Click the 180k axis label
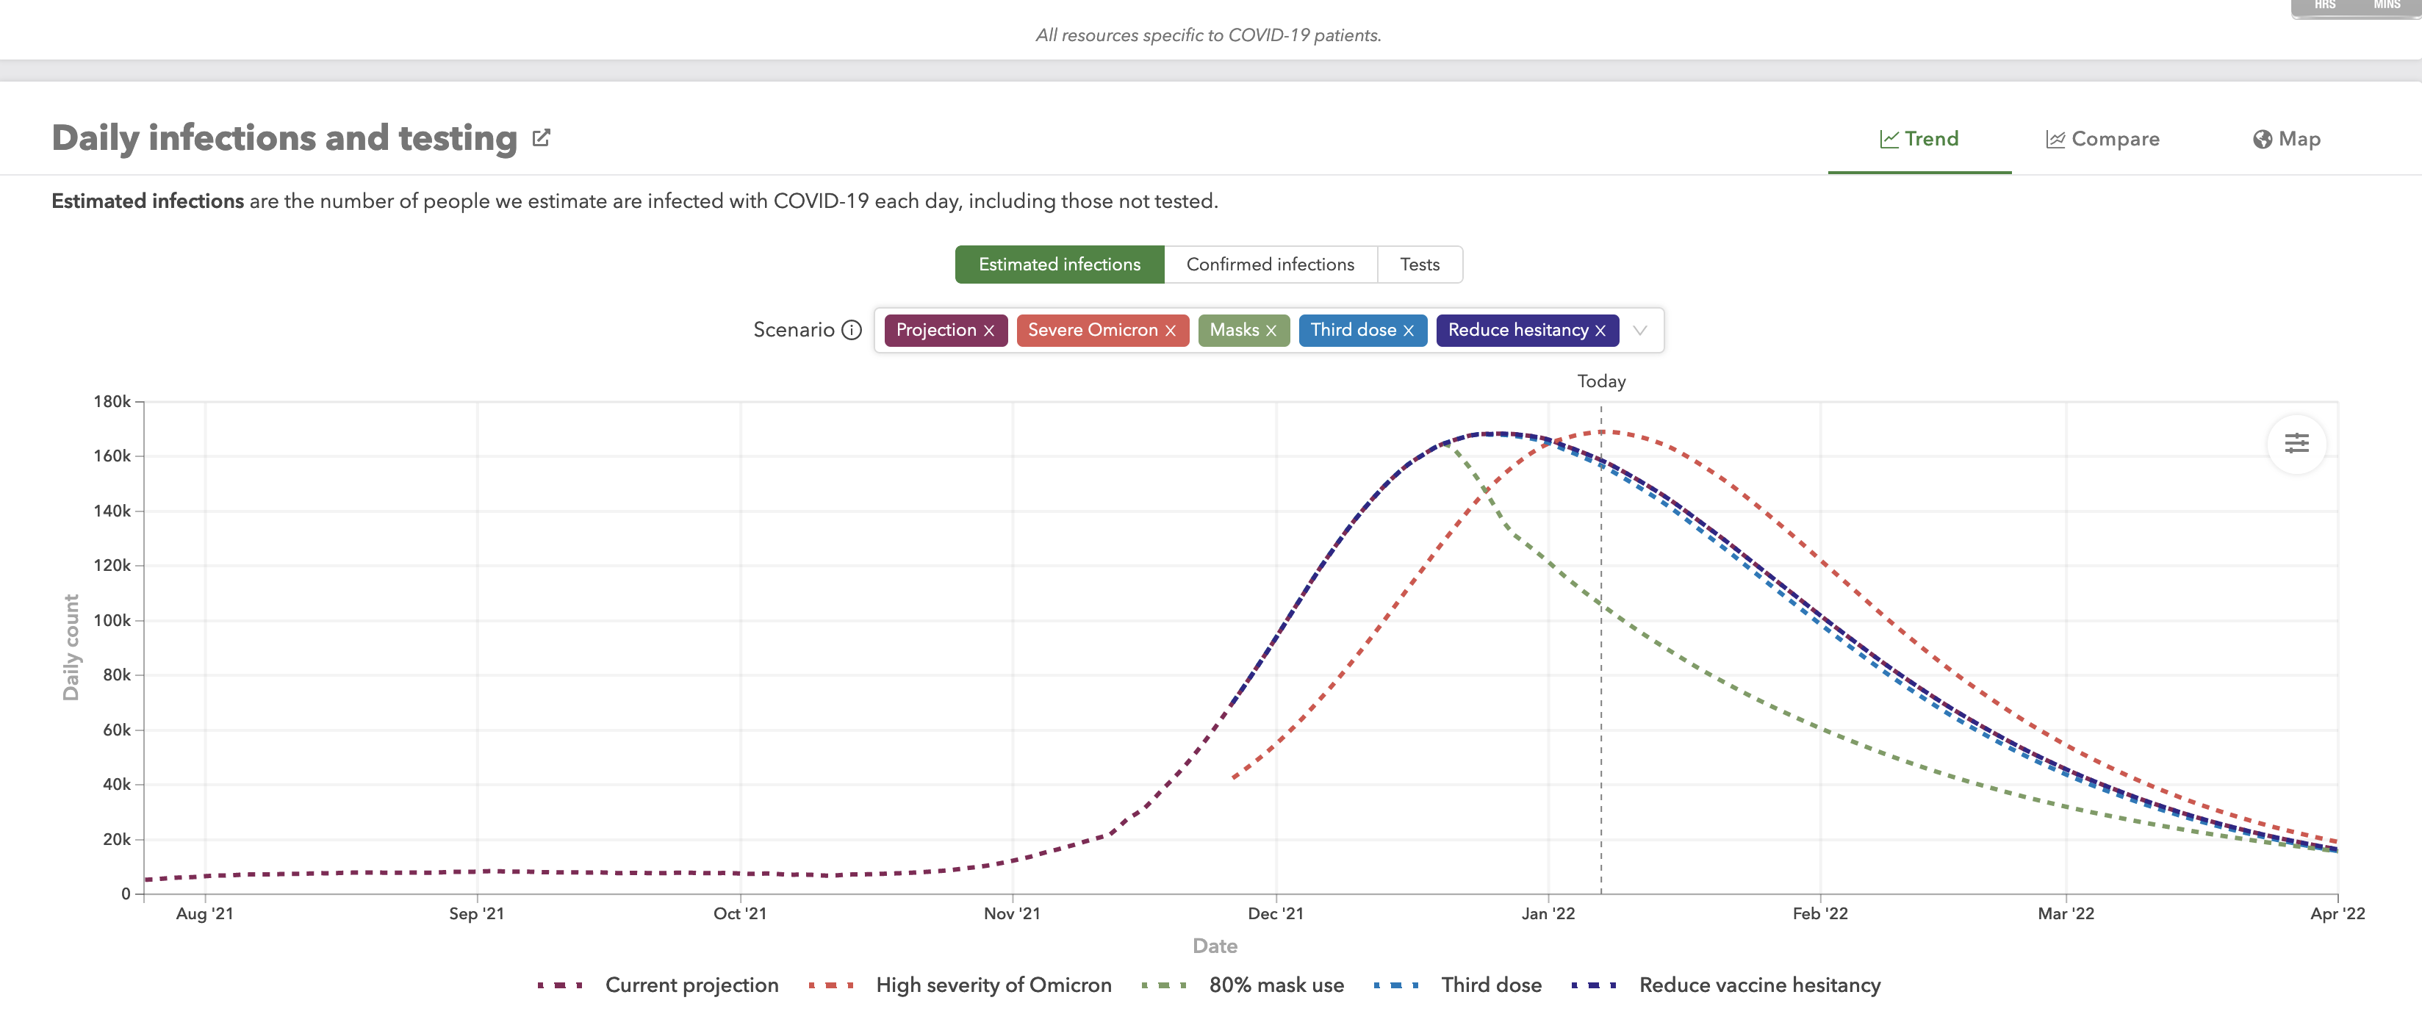 (x=112, y=401)
